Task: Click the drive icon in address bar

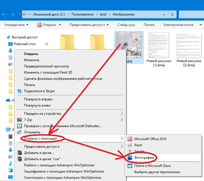Action: (x=25, y=14)
